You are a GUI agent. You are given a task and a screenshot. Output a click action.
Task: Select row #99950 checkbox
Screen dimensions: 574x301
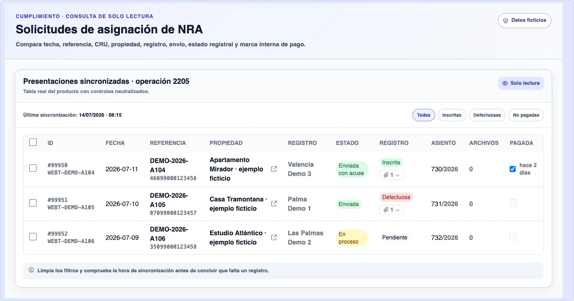pos(33,169)
